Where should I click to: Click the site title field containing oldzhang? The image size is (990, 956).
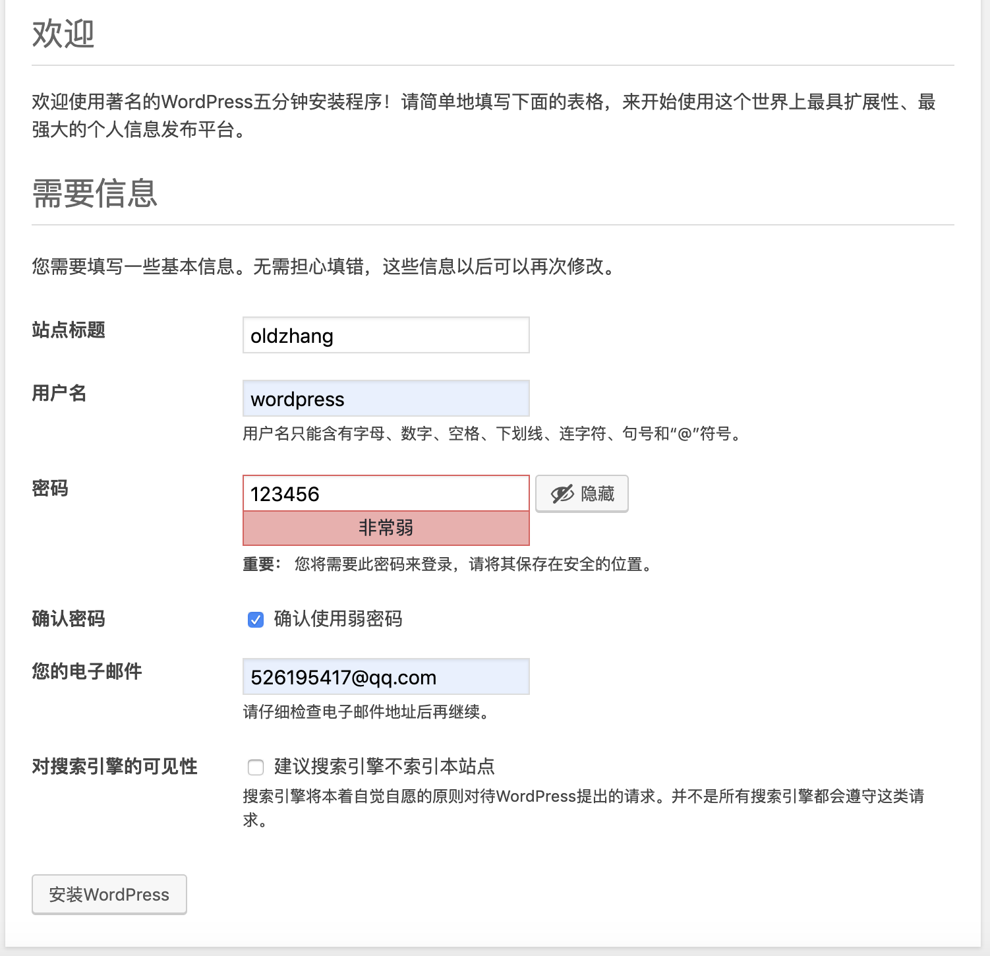[386, 335]
